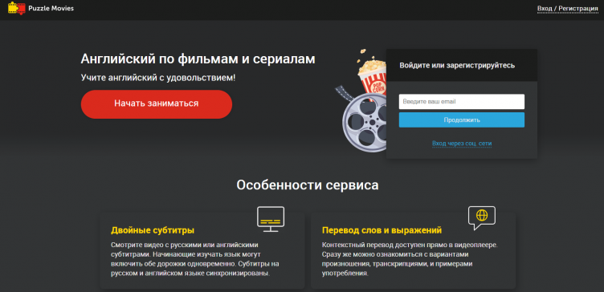Open the Вход / Регистрация link

pos(567,9)
